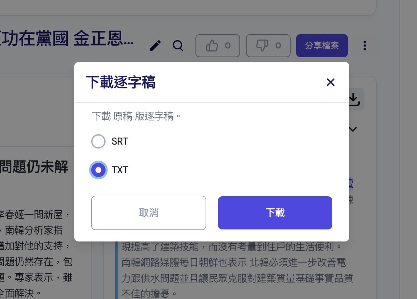Click the 下載逐字稿 dialog title

pyautogui.click(x=121, y=82)
